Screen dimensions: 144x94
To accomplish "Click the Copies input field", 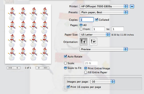I will coord(87,20).
